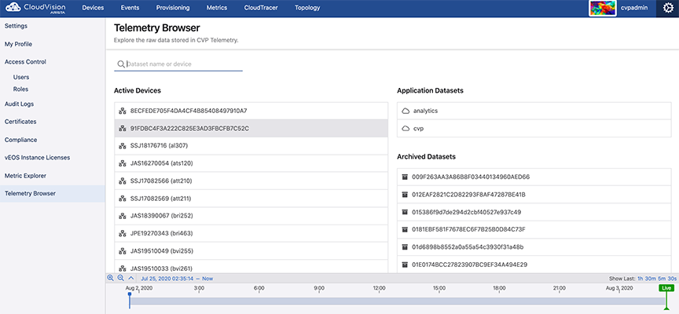This screenshot has width=679, height=314.
Task: Zoom out on the timeline
Action: (121, 278)
